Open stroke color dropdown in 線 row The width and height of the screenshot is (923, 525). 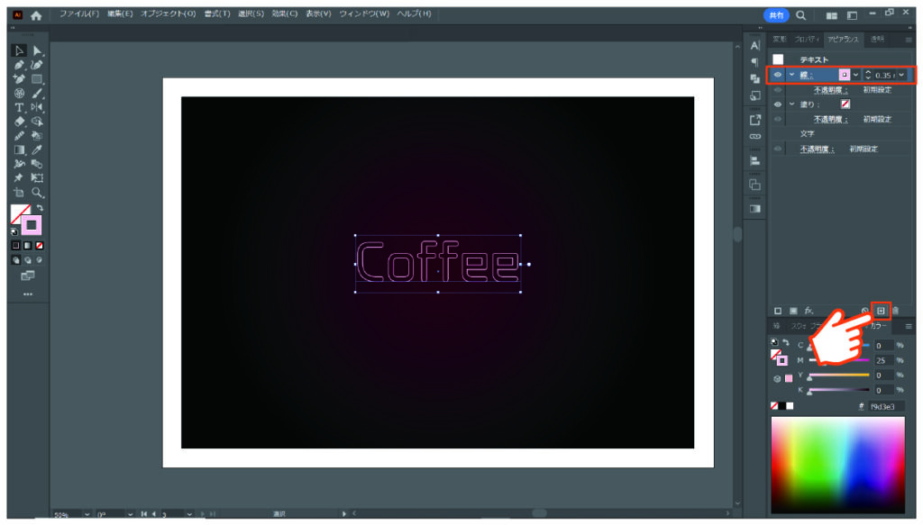[x=856, y=75]
